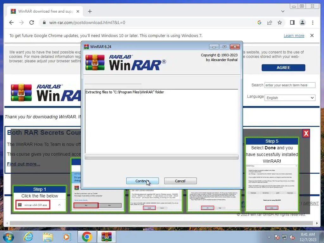Reload the WinRAR download page

32,22
